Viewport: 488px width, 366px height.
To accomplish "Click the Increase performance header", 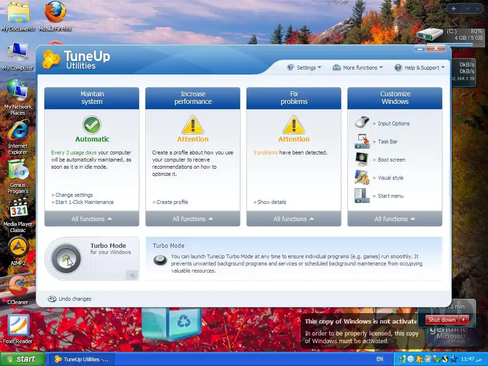I will [193, 98].
